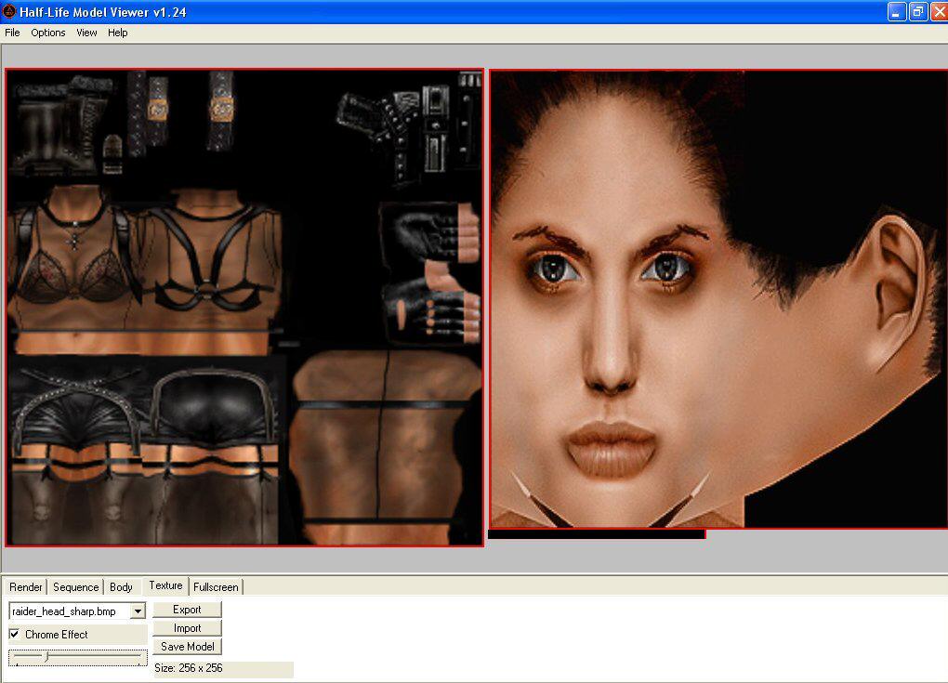Switch to the Sequence tab
Viewport: 948px width, 683px height.
tap(75, 587)
